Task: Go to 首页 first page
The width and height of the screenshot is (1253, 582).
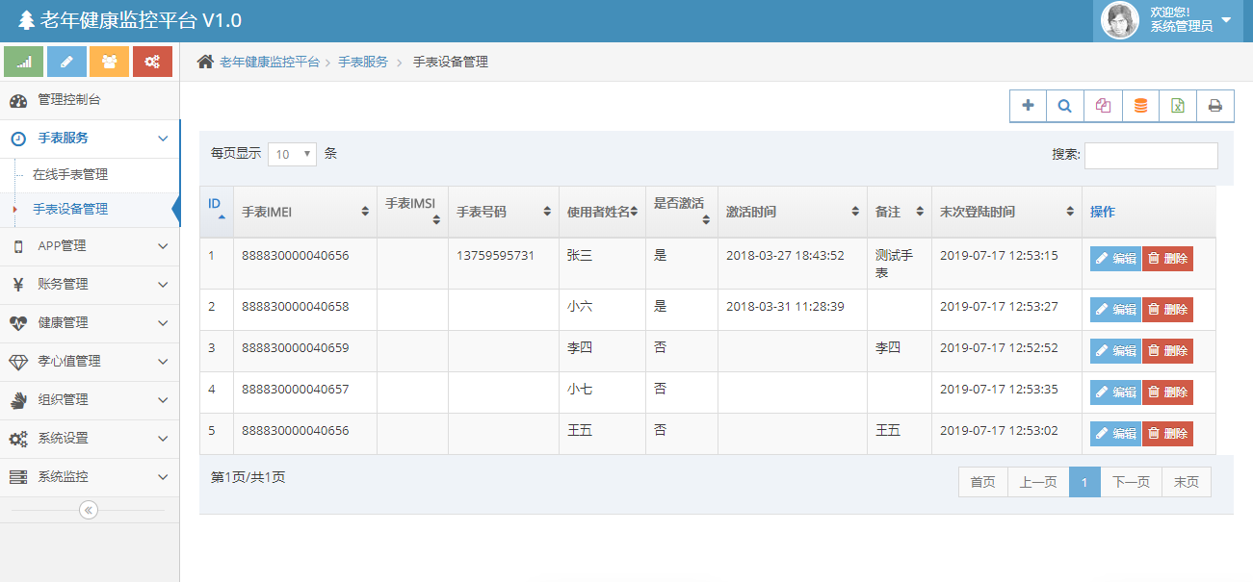Action: (x=983, y=482)
